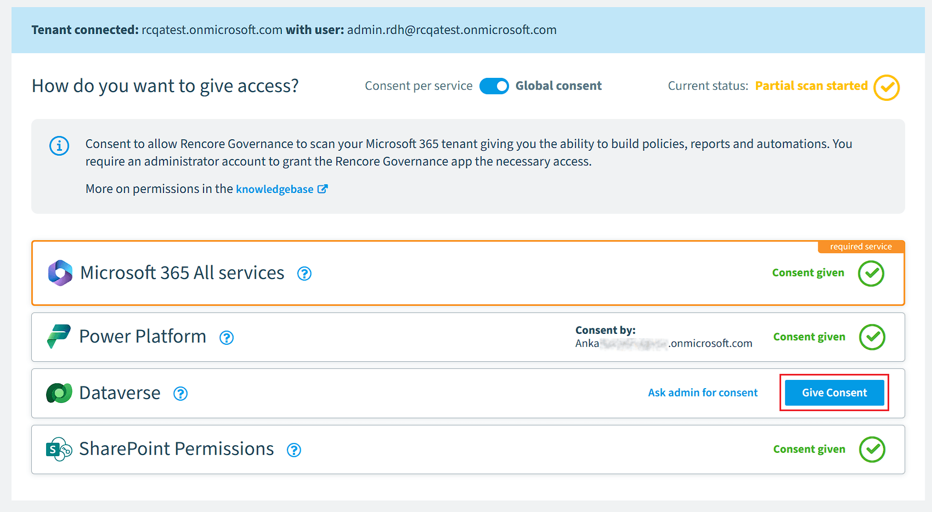Click the Microsoft 365 logo icon
Screen dimensions: 932x512
pos(60,273)
